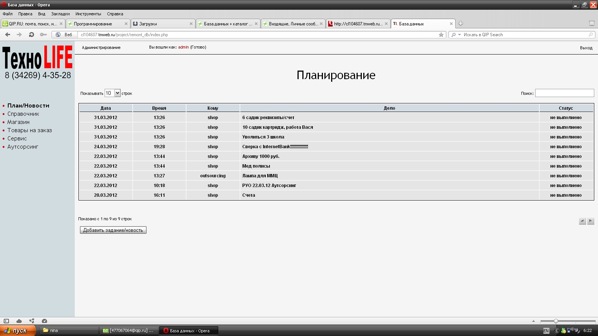
Task: Sort the table by the Кому column
Action: coord(213,108)
